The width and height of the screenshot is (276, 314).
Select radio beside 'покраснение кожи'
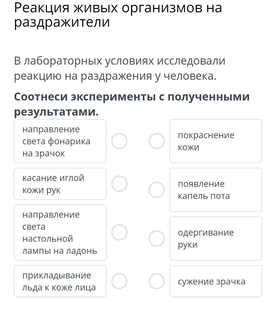156,141
